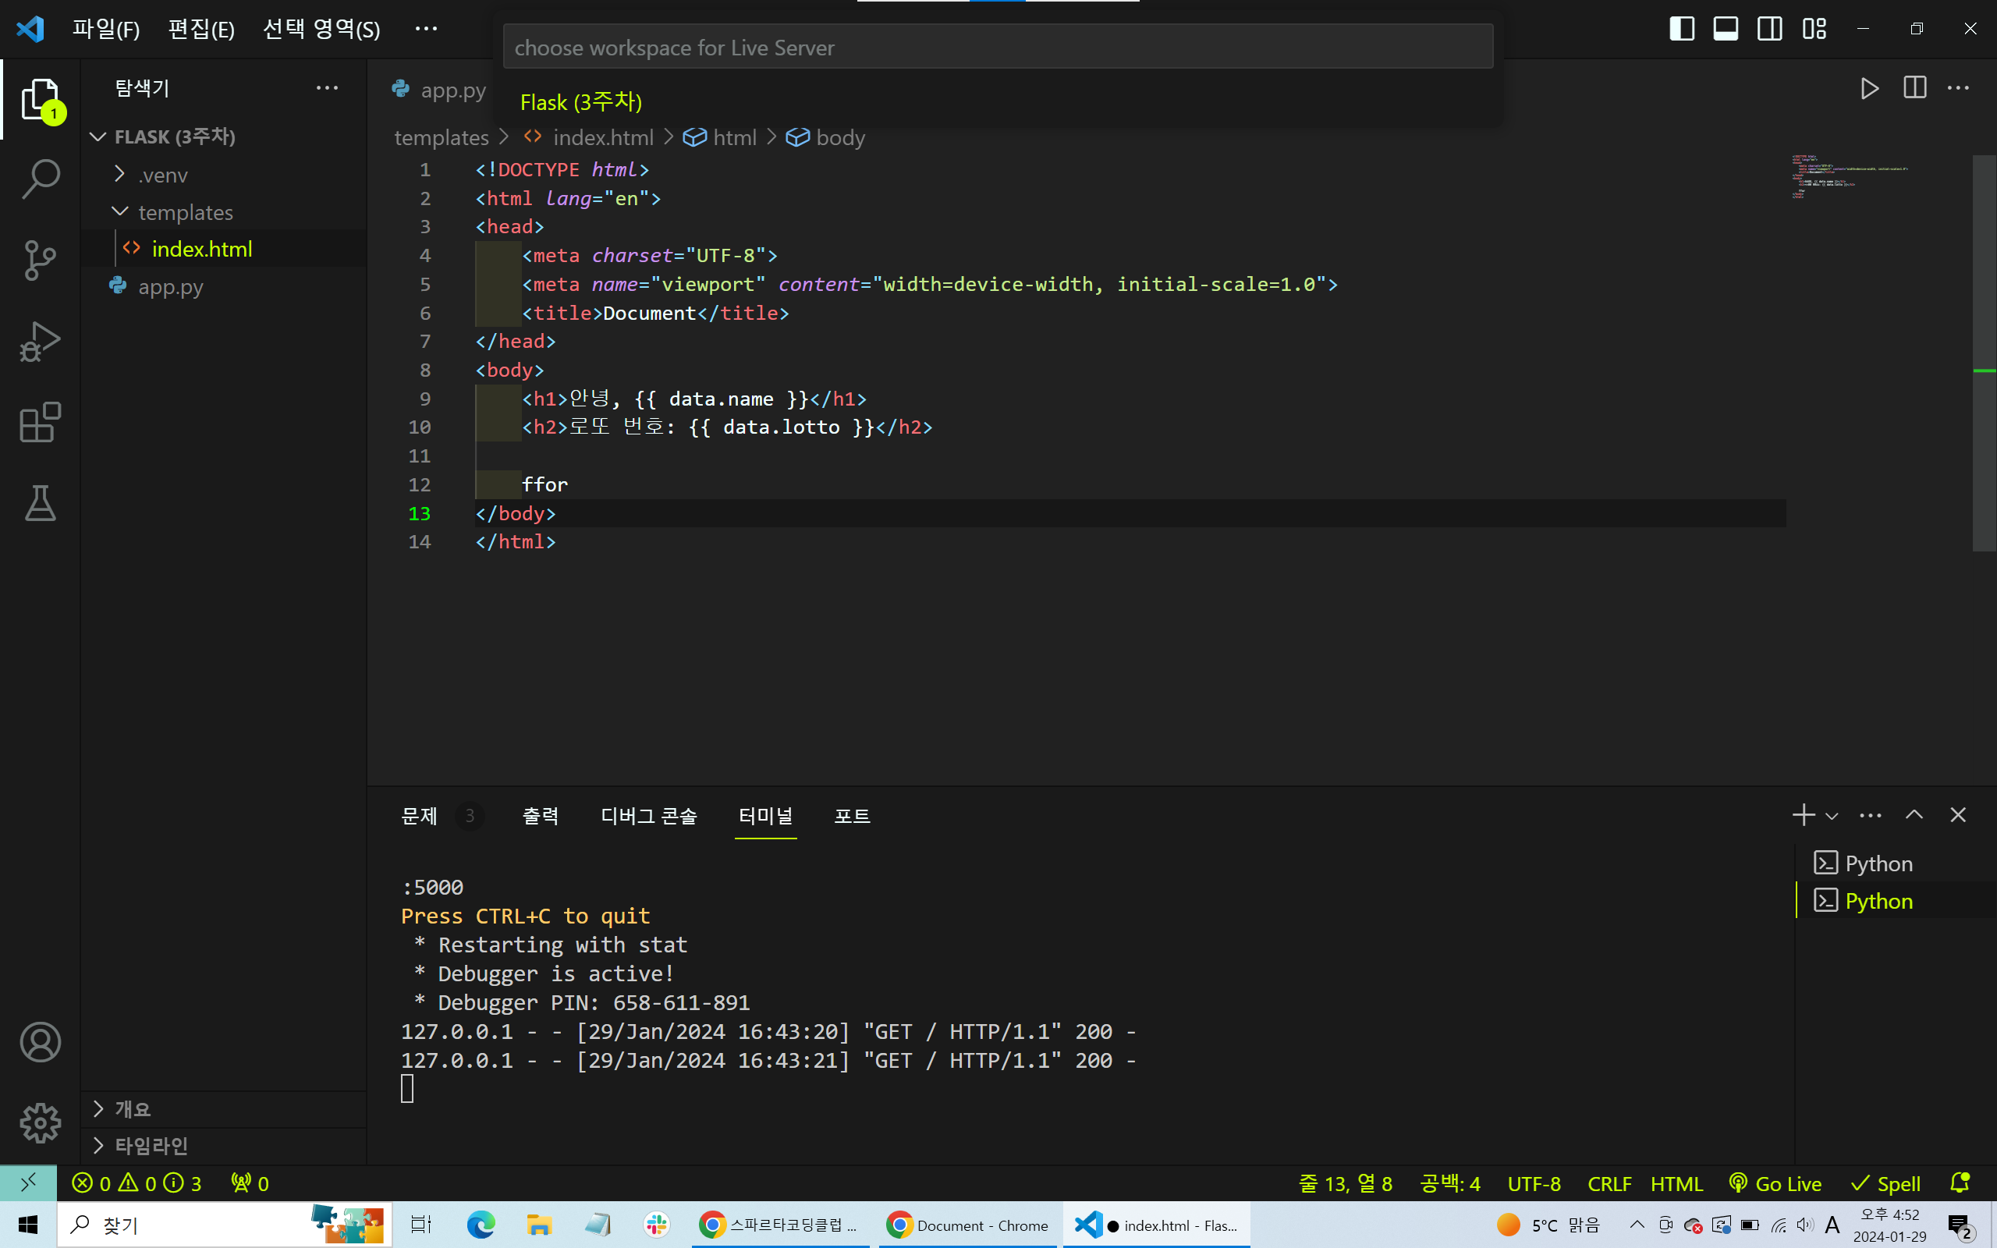This screenshot has height=1248, width=1997.
Task: Switch to the 출력 output tab
Action: (x=541, y=817)
